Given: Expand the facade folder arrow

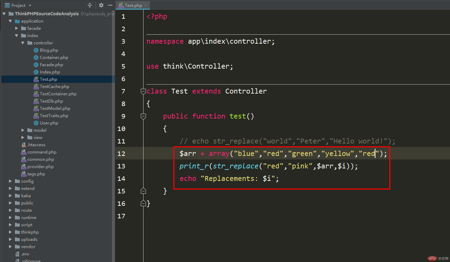Looking at the screenshot, I should [x=17, y=28].
